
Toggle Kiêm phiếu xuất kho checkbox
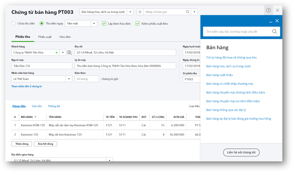tap(138, 24)
